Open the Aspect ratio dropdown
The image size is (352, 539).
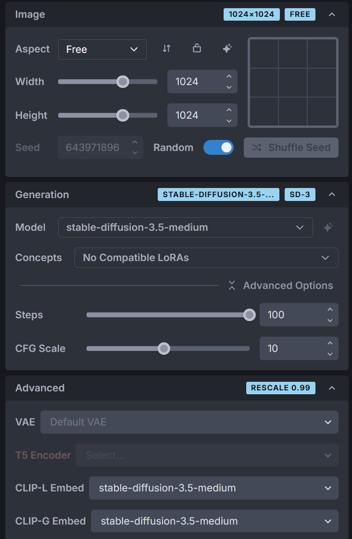tap(103, 49)
